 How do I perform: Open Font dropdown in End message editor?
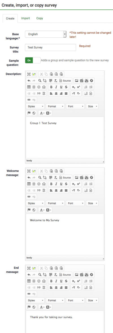(x=75, y=300)
